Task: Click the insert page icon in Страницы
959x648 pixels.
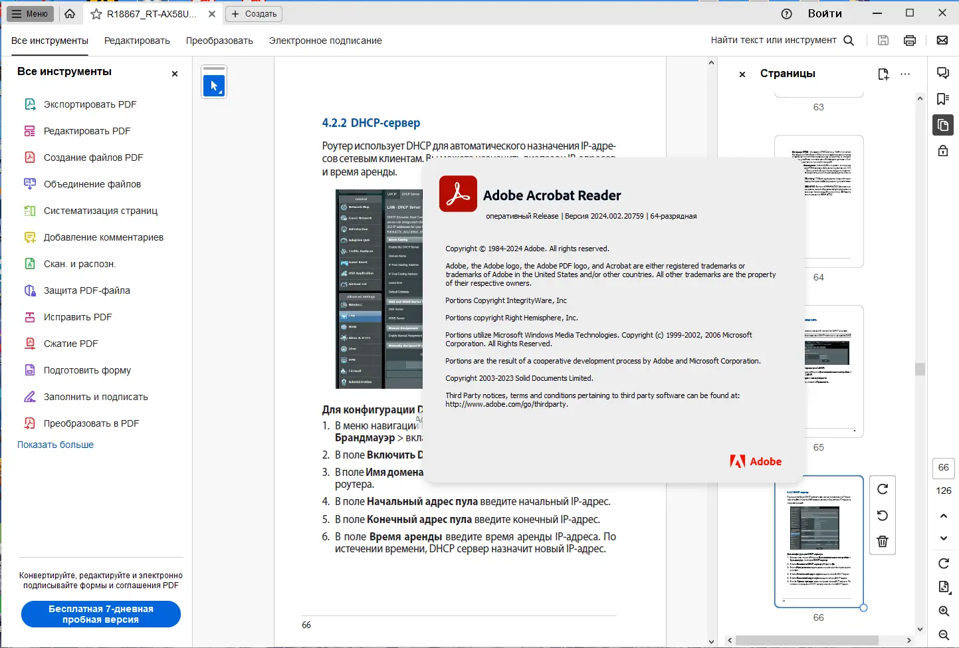Action: 883,74
